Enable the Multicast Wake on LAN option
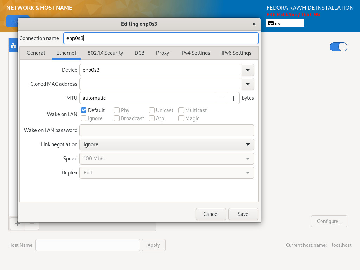The width and height of the screenshot is (360, 270). coord(181,110)
